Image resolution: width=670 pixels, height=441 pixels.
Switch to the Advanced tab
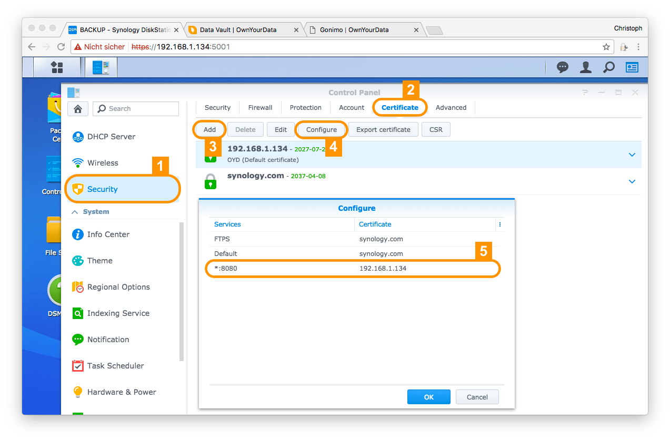pos(451,108)
